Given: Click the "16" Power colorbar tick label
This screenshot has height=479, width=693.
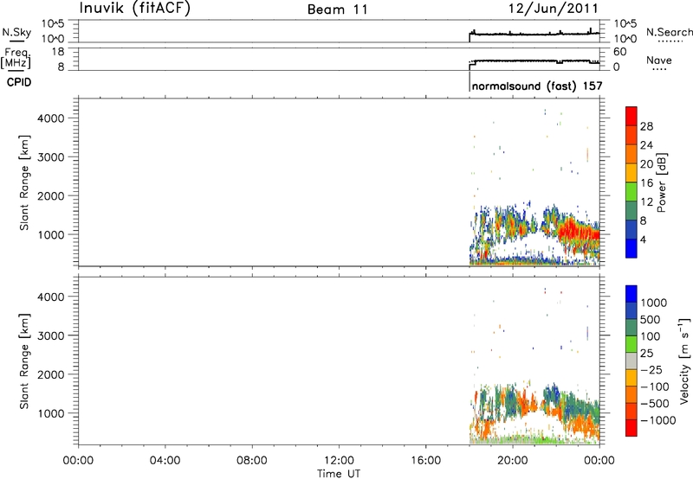Looking at the screenshot, I should pyautogui.click(x=646, y=183).
